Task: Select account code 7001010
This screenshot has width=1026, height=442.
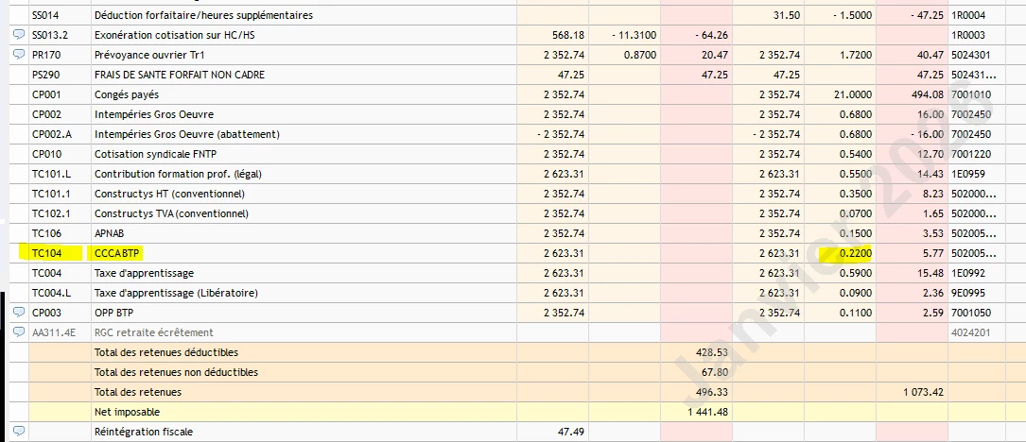Action: [x=970, y=94]
